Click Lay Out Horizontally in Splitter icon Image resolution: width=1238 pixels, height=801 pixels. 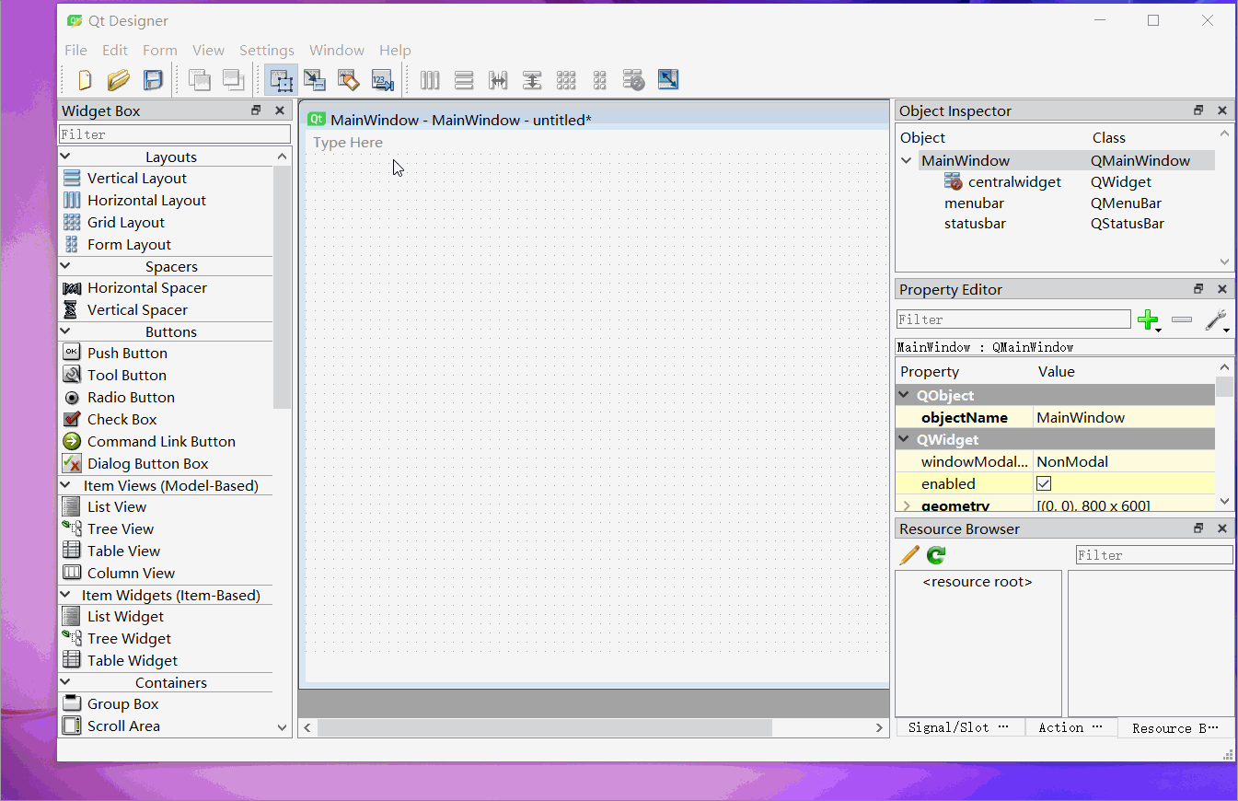point(498,80)
